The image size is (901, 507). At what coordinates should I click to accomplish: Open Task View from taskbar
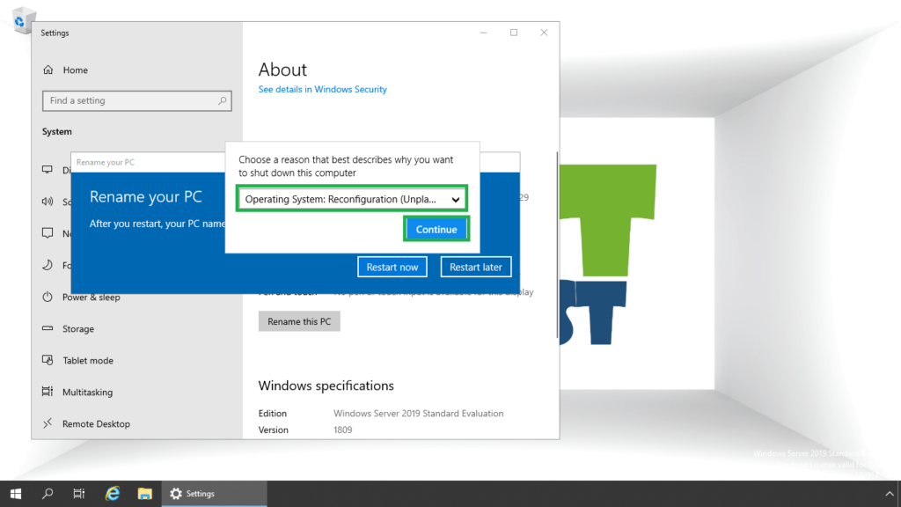point(79,494)
